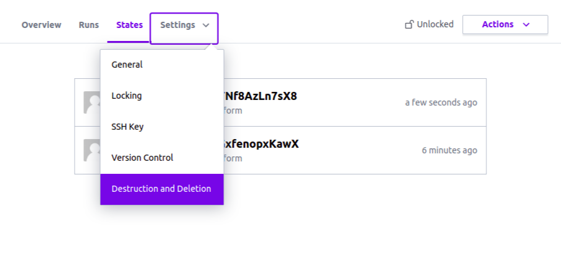Switch to the Runs tab
Image resolution: width=561 pixels, height=270 pixels.
point(89,25)
